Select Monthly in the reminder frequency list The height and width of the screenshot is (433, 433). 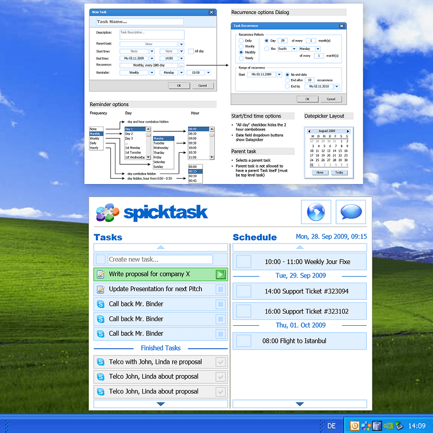(96, 134)
